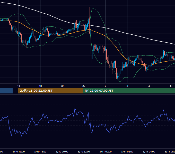The width and height of the screenshot is (175, 154).
Task: Click the 3/10 22:00 date label
Action: [x=84, y=151]
